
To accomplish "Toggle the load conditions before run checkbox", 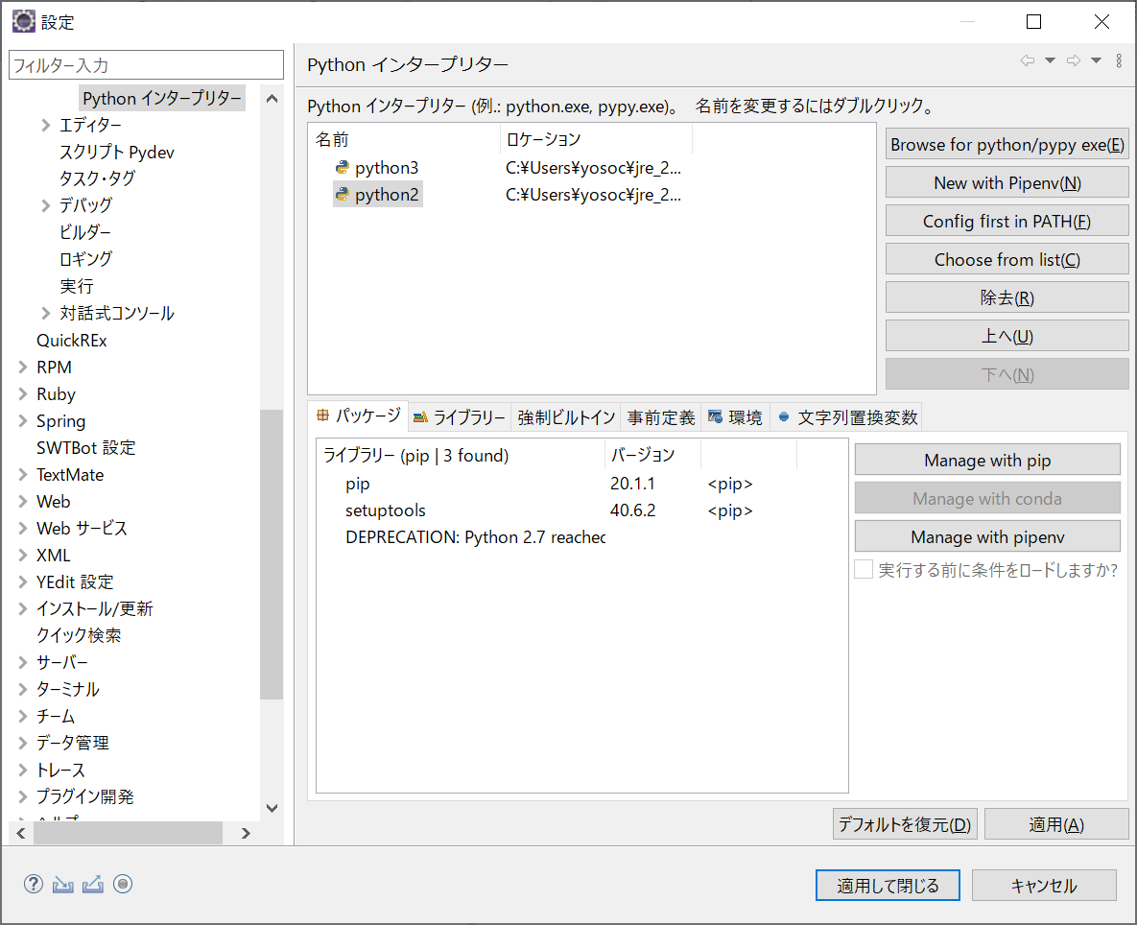I will (863, 569).
